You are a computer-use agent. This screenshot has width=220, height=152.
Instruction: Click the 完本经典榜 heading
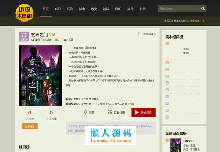[x=174, y=37]
